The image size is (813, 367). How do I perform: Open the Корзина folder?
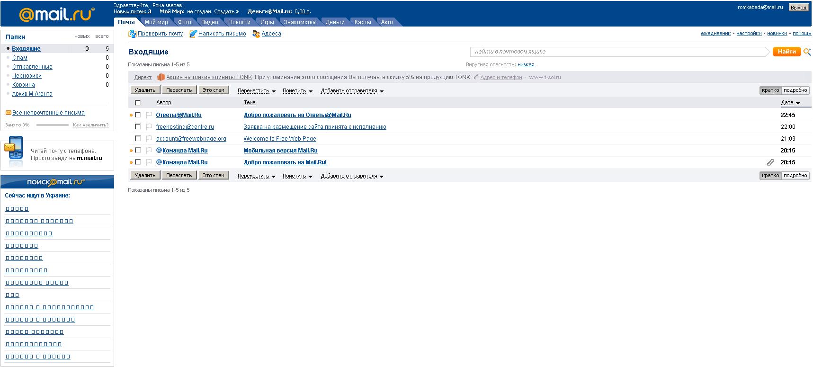24,85
